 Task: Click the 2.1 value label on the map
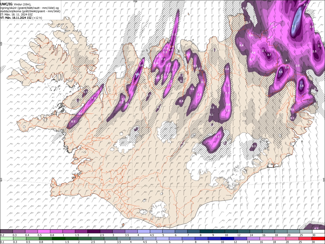(264, 51)
